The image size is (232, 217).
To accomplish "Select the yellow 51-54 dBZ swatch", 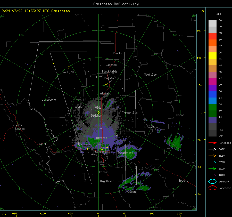I will click(x=212, y=56).
